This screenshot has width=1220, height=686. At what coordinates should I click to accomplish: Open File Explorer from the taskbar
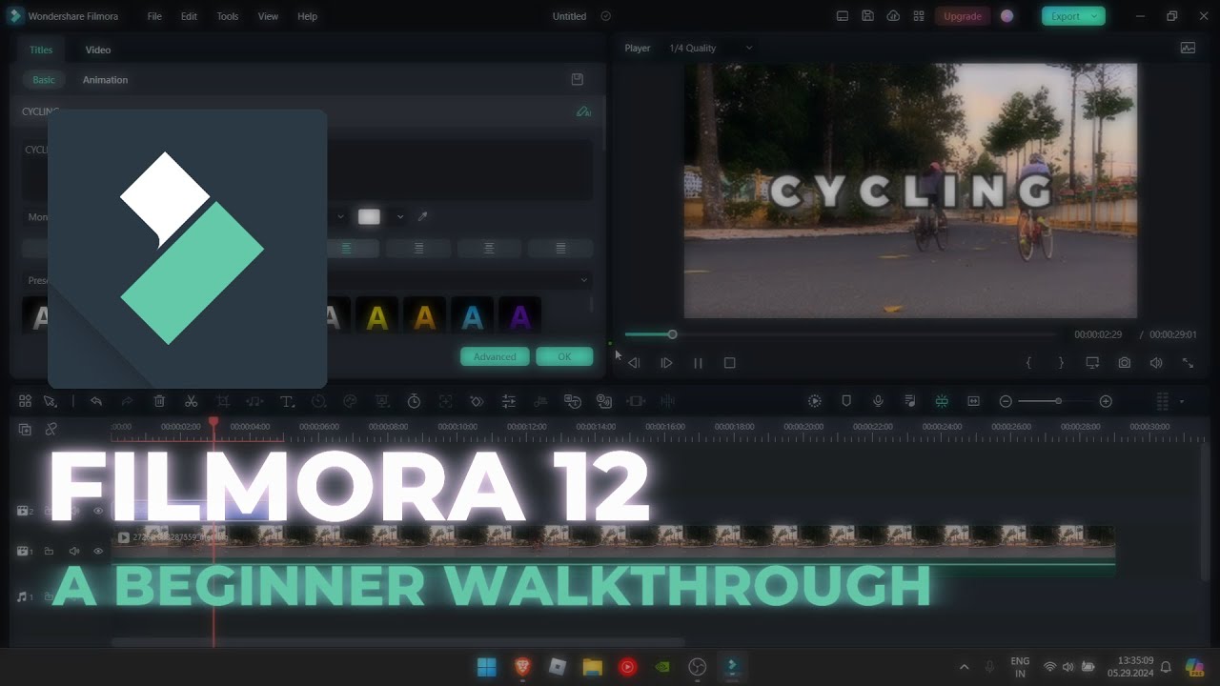coord(593,667)
